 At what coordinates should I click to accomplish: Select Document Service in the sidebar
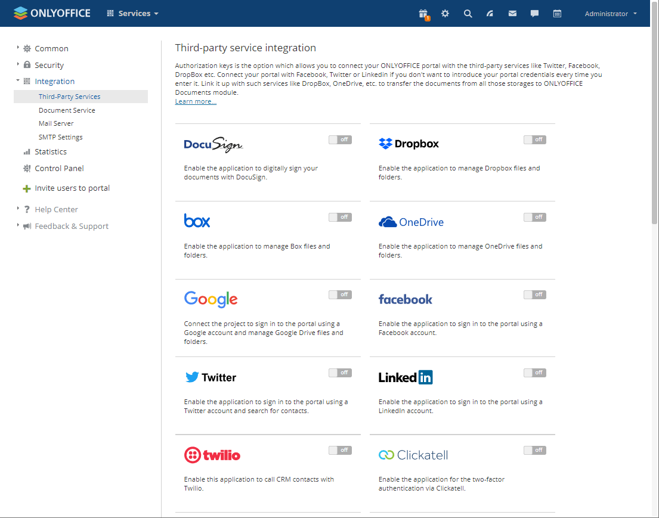[67, 110]
